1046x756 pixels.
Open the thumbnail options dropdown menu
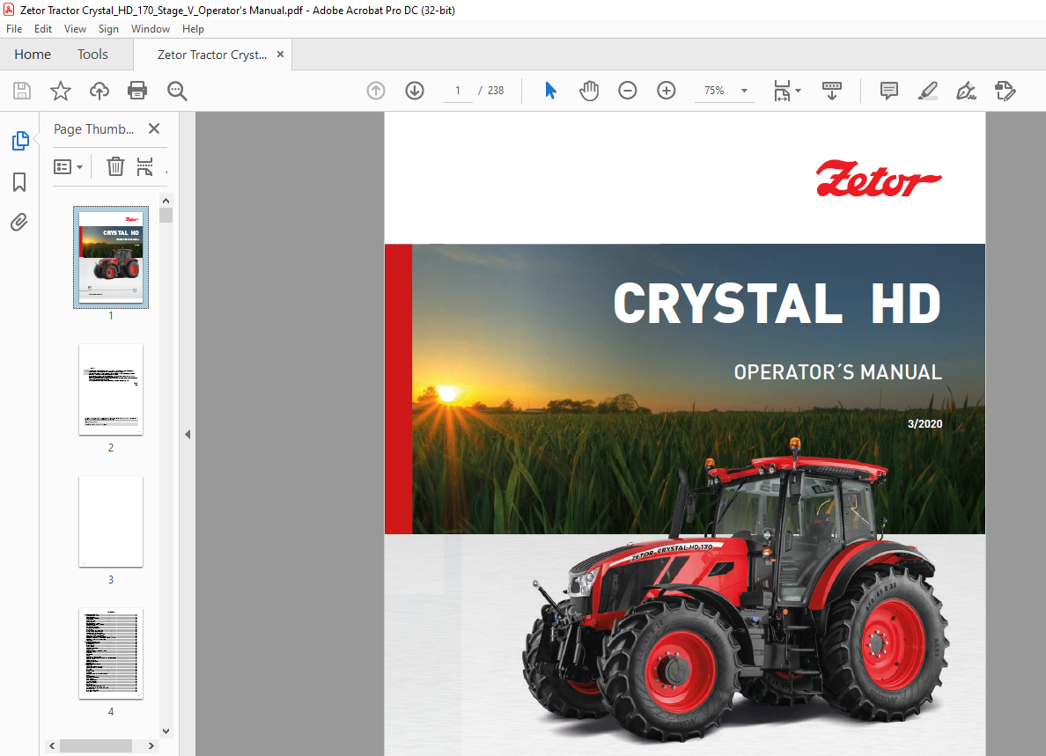(x=68, y=166)
